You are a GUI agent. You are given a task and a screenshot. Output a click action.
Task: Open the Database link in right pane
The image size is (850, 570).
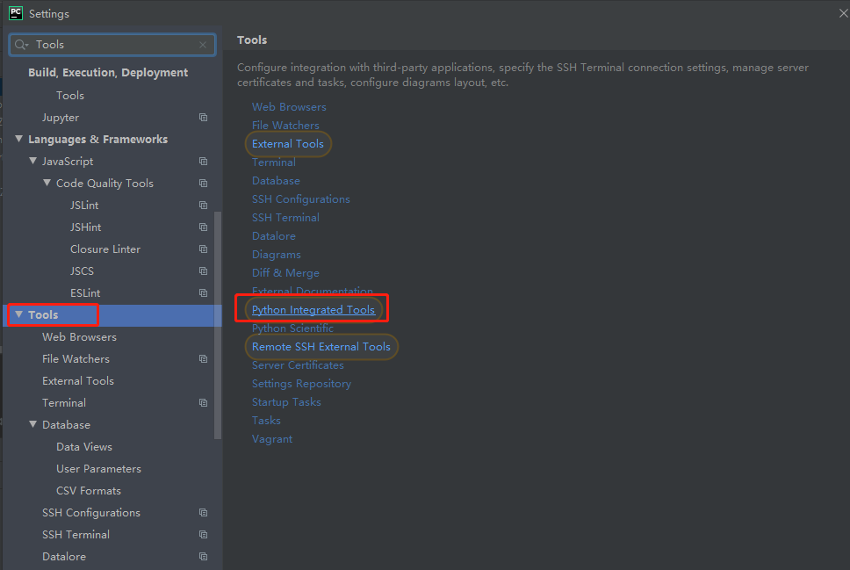(x=276, y=181)
